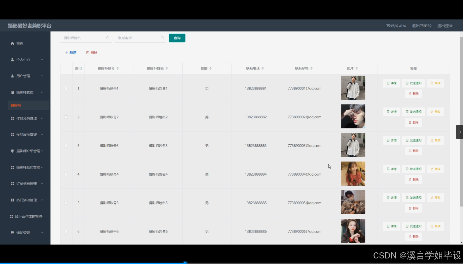Open photo thumbnail for 摄影师账号5
The width and height of the screenshot is (463, 264).
click(353, 202)
